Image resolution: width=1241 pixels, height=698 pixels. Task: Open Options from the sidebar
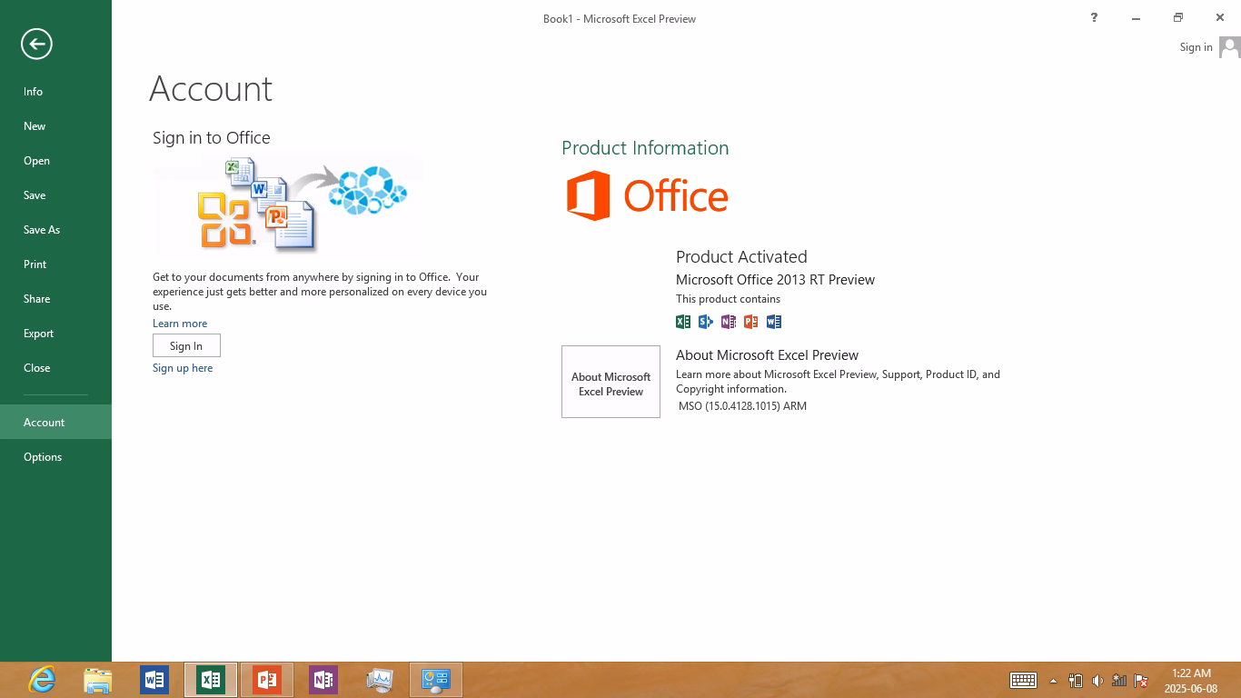click(x=43, y=457)
